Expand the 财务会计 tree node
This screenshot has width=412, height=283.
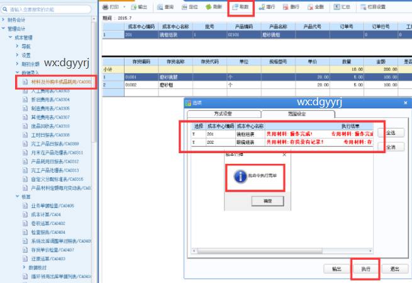point(3,20)
